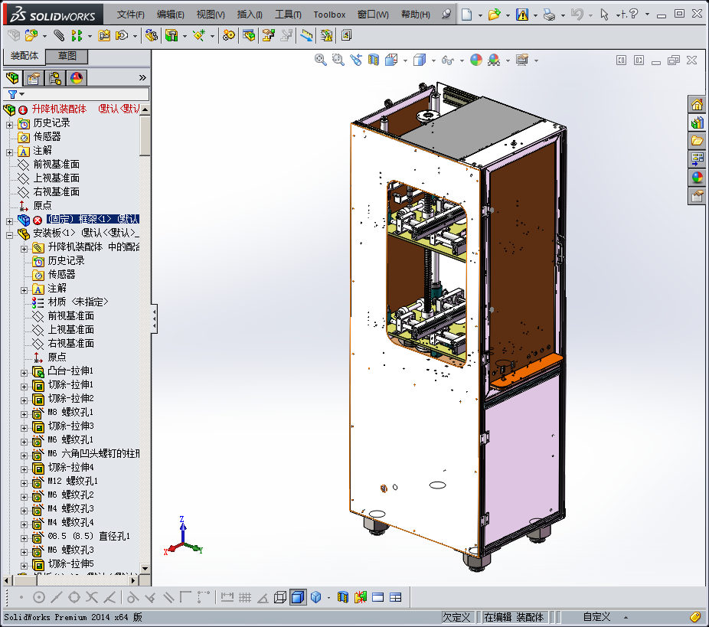Screen dimensions: 709x627
Task: Open the Hide/Show Items glasses dropdown arrow
Action: click(x=462, y=60)
